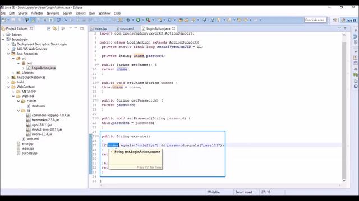This screenshot has width=359, height=201.
Task: Click the Forward navigation arrow icon
Action: click(x=255, y=20)
